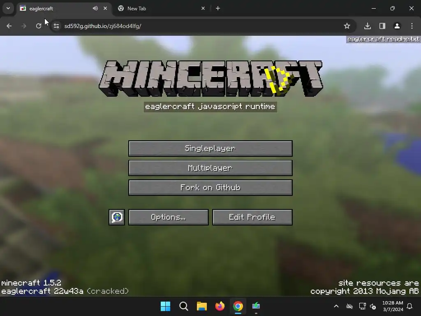Open the taskbar app right of Chrome
Image resolution: width=421 pixels, height=316 pixels.
coord(256,306)
